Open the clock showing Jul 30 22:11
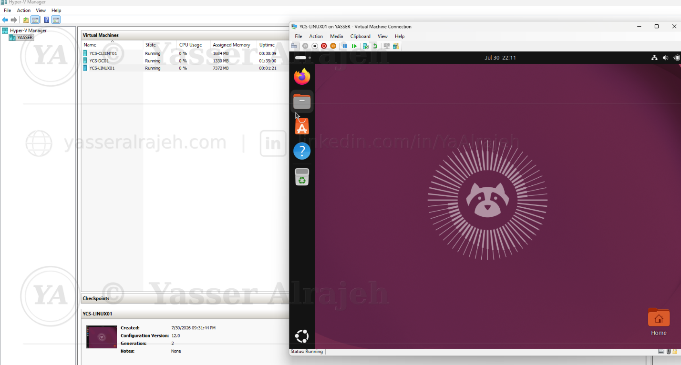Image resolution: width=681 pixels, height=365 pixels. point(500,58)
